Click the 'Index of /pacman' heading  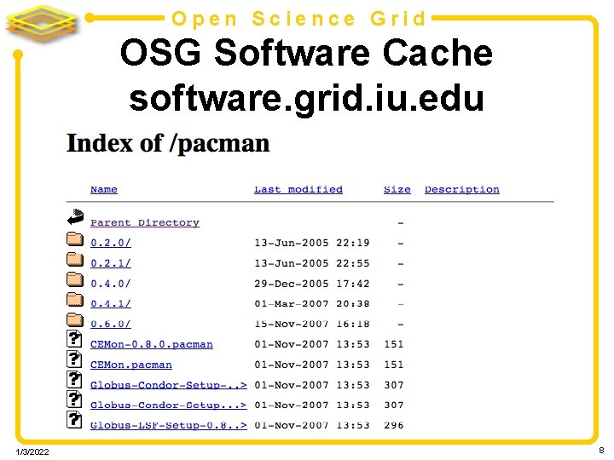168,144
